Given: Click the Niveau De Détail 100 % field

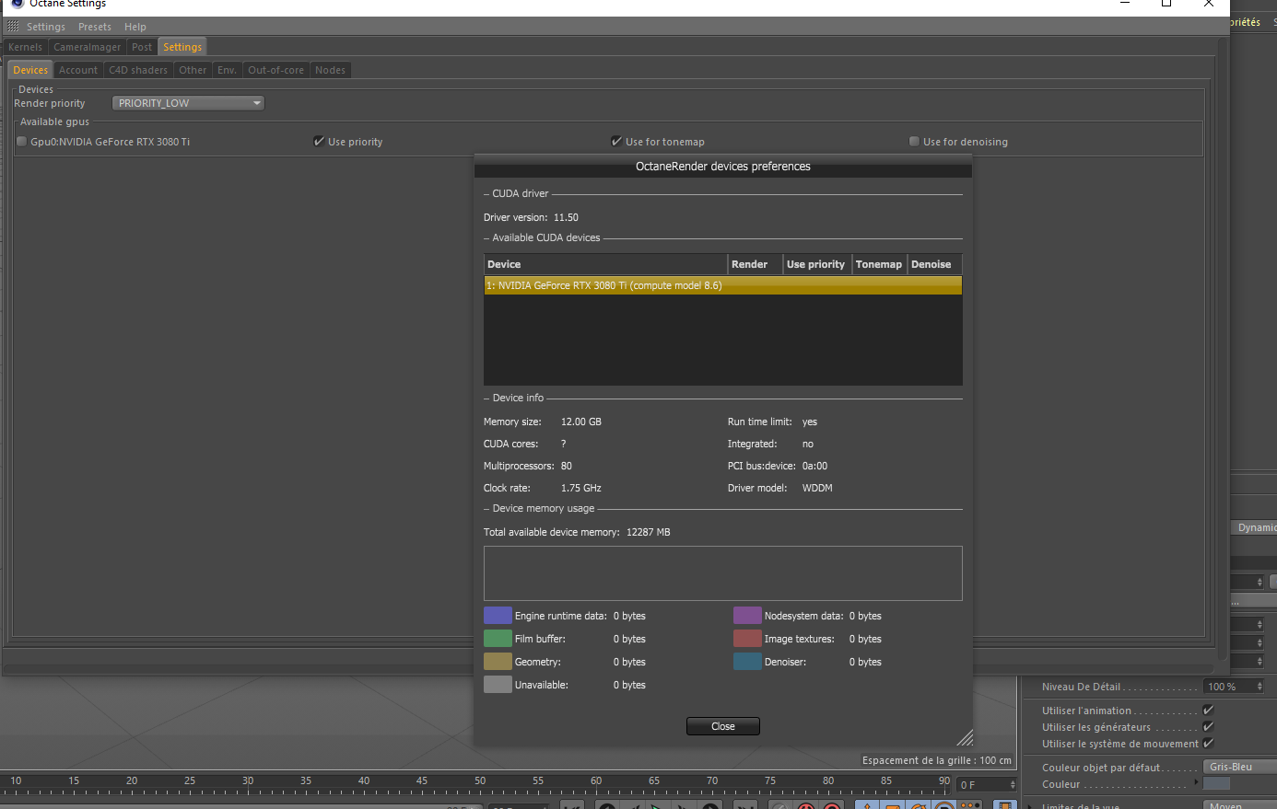Looking at the screenshot, I should [x=1229, y=687].
